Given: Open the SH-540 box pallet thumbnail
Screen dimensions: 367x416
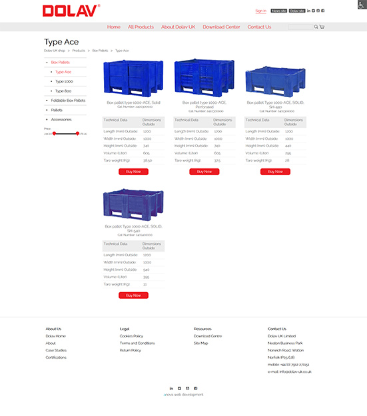Looking at the screenshot, I should 133,204.
